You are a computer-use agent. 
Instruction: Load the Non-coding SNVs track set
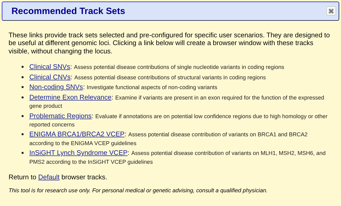tap(56, 87)
